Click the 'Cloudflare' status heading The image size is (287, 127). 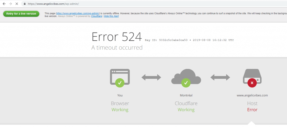click(186, 103)
